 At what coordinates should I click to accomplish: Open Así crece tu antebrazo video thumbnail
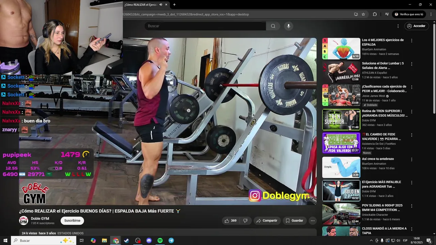point(341,167)
